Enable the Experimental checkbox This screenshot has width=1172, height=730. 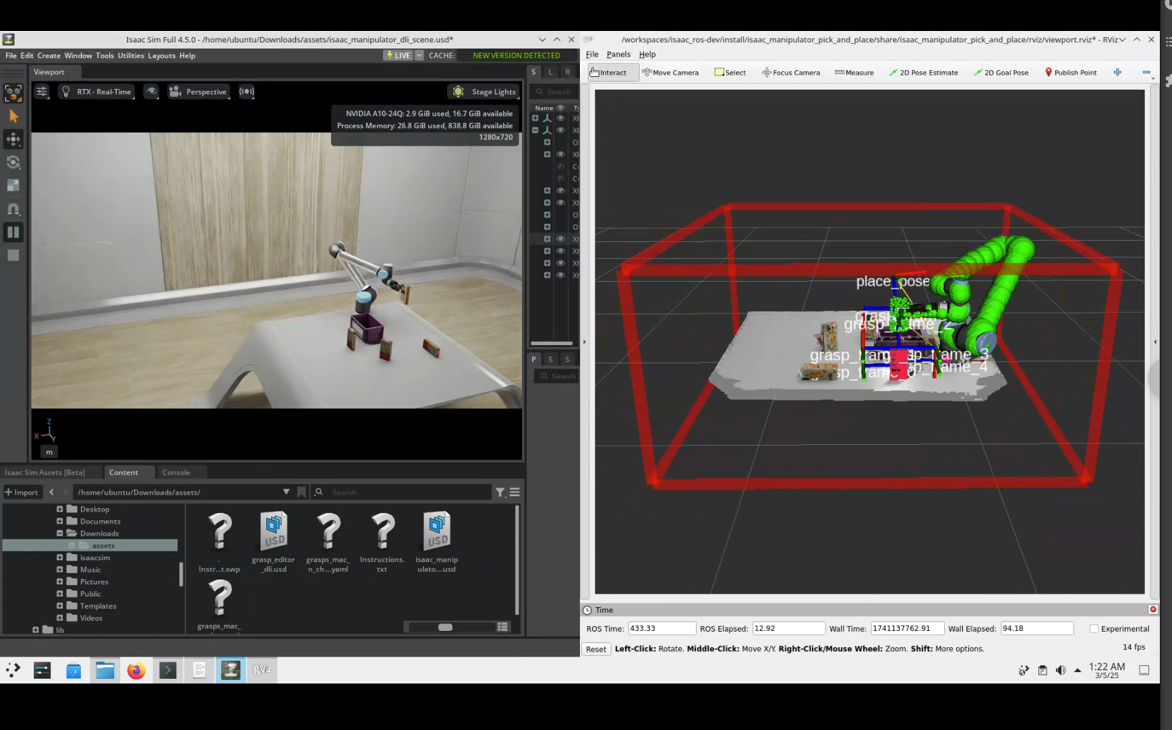(1094, 629)
